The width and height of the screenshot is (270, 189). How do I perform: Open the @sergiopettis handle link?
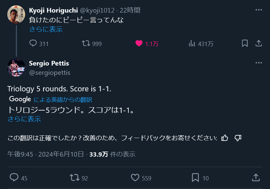point(50,73)
